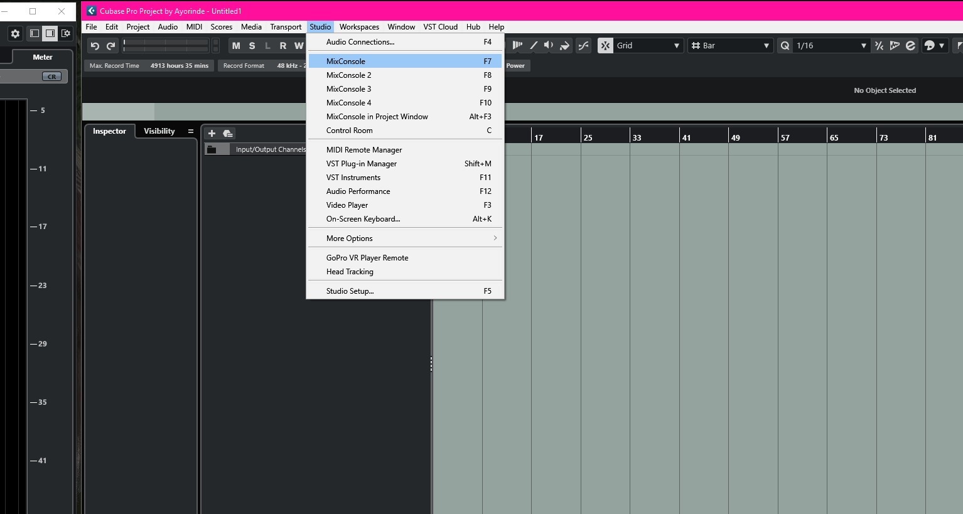Click the Meter tab in left window
963x514 pixels.
tap(43, 57)
